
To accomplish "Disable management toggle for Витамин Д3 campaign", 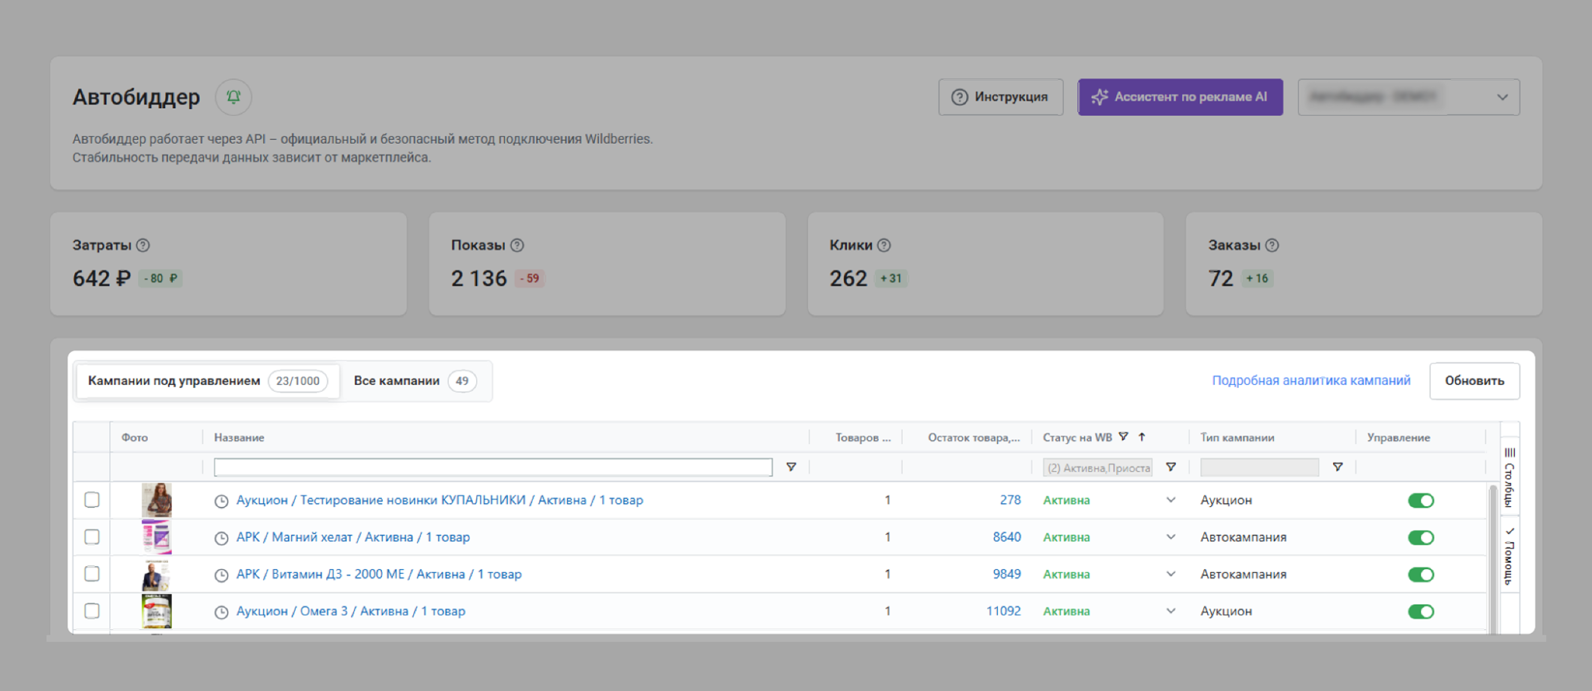I will 1420,574.
